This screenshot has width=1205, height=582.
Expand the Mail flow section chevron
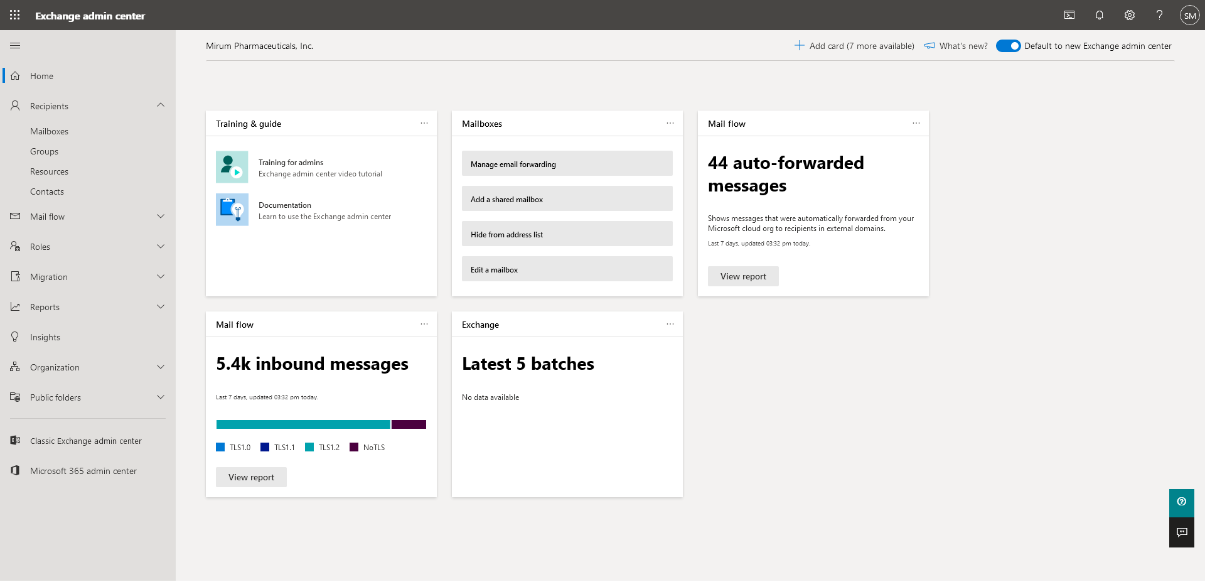(161, 217)
